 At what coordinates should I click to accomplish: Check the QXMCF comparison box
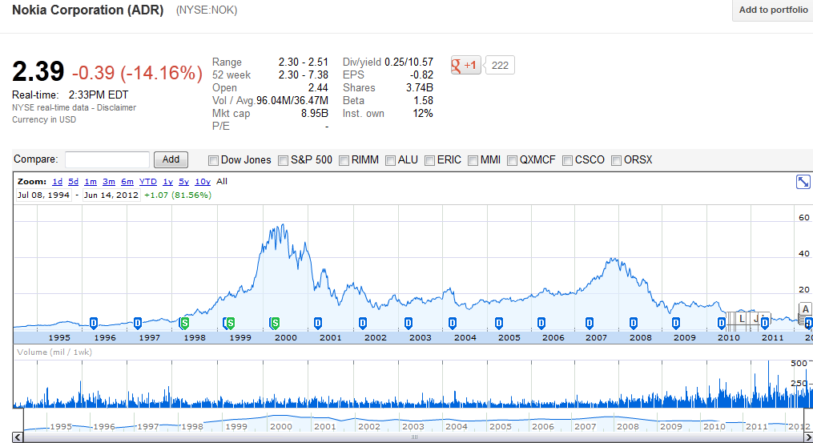click(513, 161)
